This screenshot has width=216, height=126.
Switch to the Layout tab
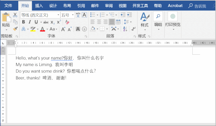pos(67,6)
